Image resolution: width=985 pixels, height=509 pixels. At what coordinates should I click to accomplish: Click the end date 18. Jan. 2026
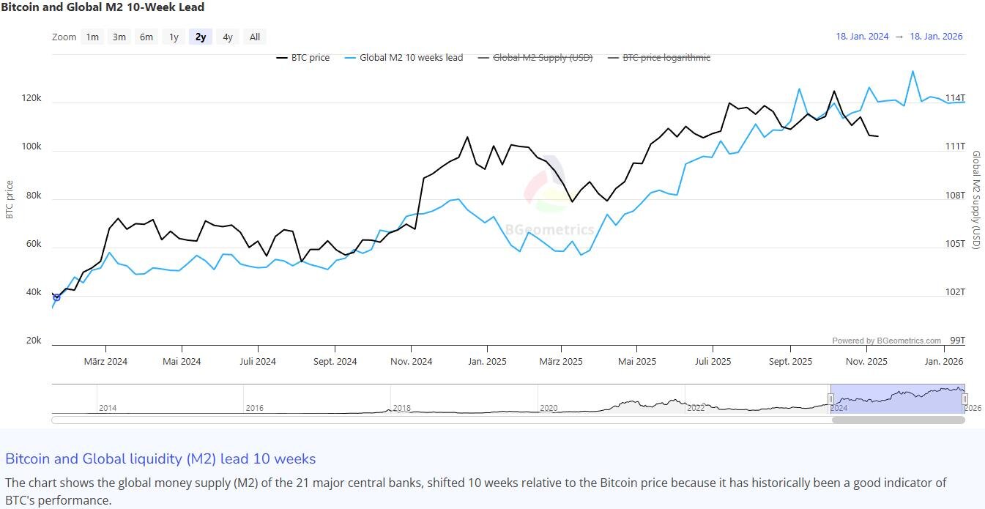[936, 37]
